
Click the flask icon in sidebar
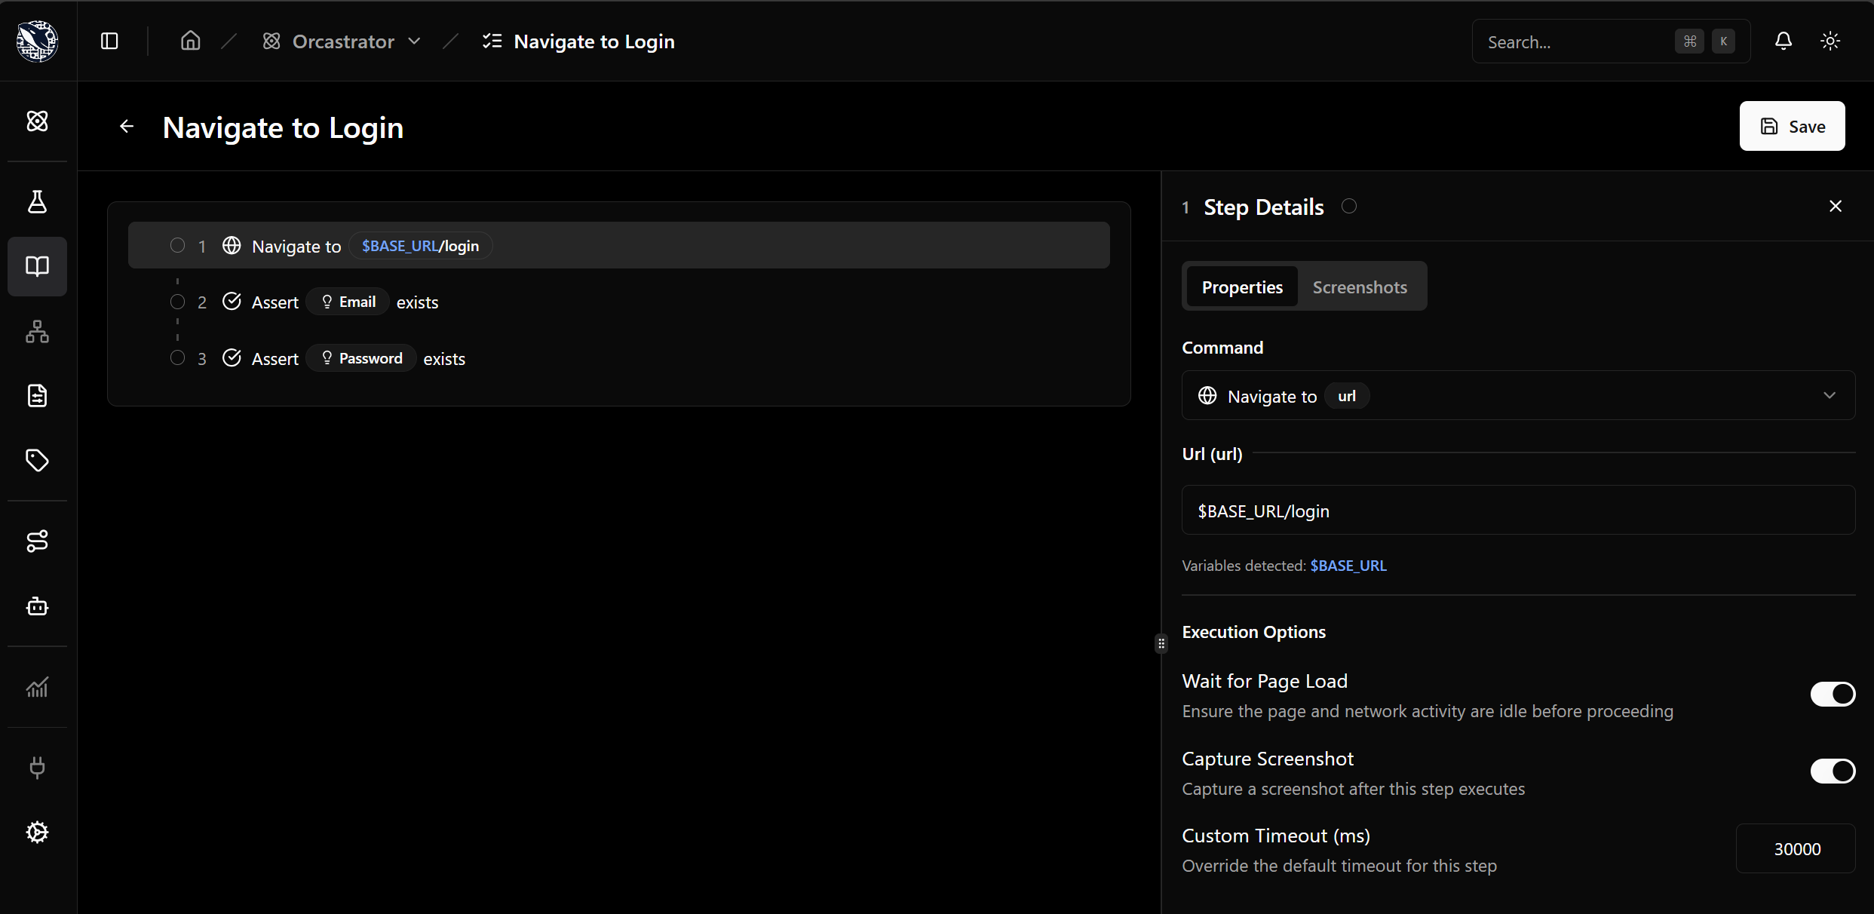point(37,202)
